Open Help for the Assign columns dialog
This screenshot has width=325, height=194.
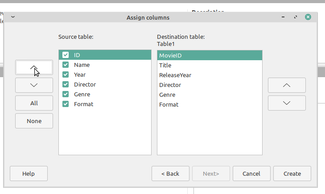coord(29,173)
